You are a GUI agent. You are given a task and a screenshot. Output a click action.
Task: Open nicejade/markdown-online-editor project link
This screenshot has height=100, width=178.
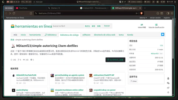click(69, 90)
